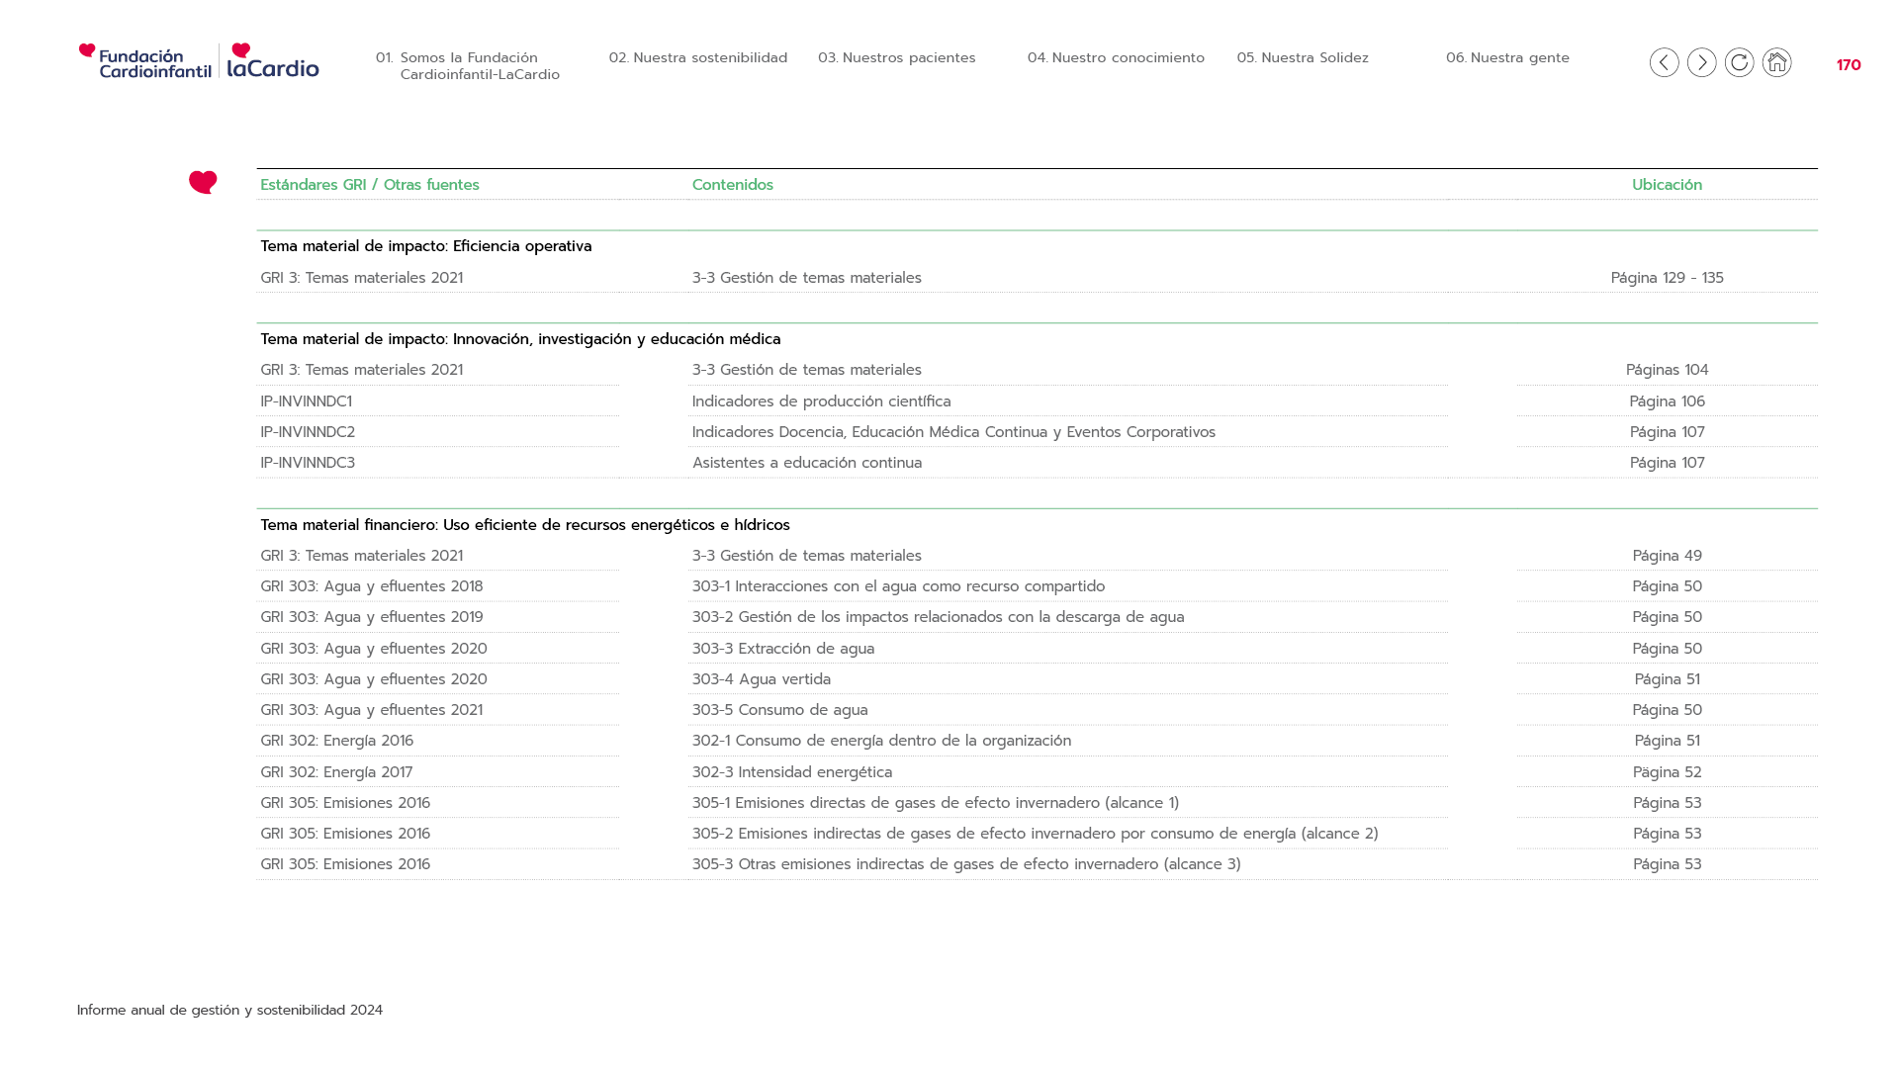Click '305-2 Emisiones indirectas' (alcance 2) content
This screenshot has width=1899, height=1068.
(1035, 834)
